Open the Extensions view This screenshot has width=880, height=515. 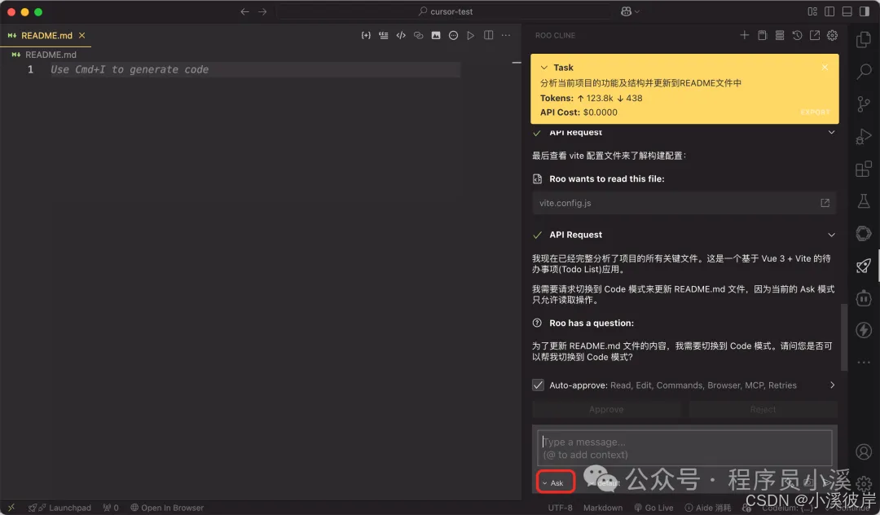pyautogui.click(x=864, y=169)
